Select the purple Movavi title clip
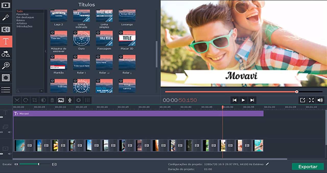Screen dimensions: 327x173 click(x=138, y=114)
